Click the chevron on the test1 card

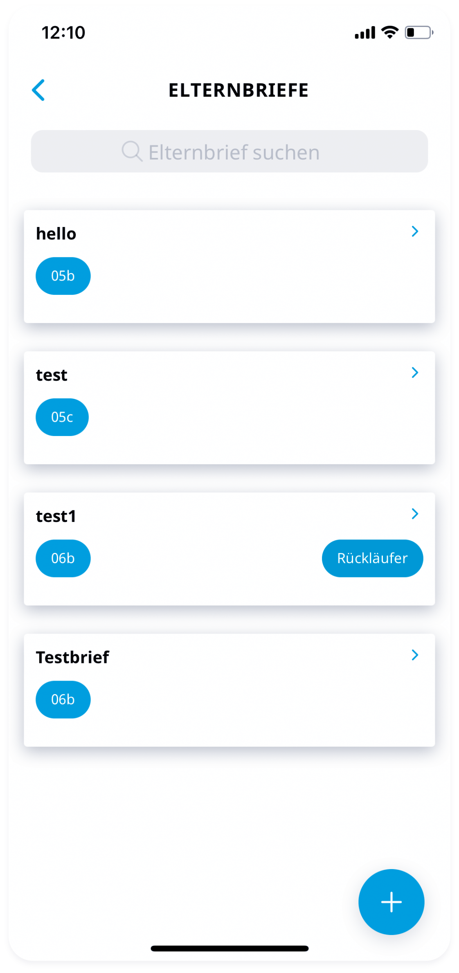pos(415,514)
